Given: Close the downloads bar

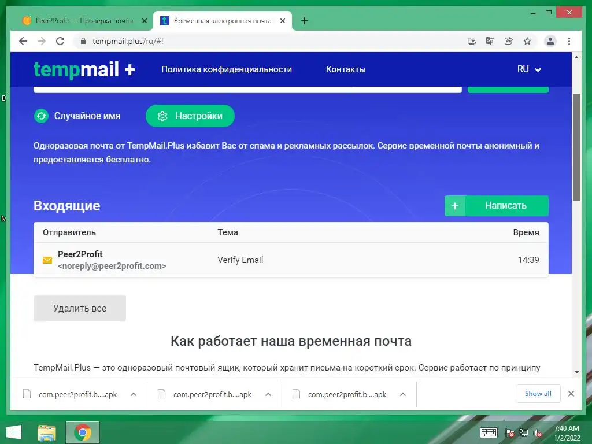Looking at the screenshot, I should coord(571,394).
